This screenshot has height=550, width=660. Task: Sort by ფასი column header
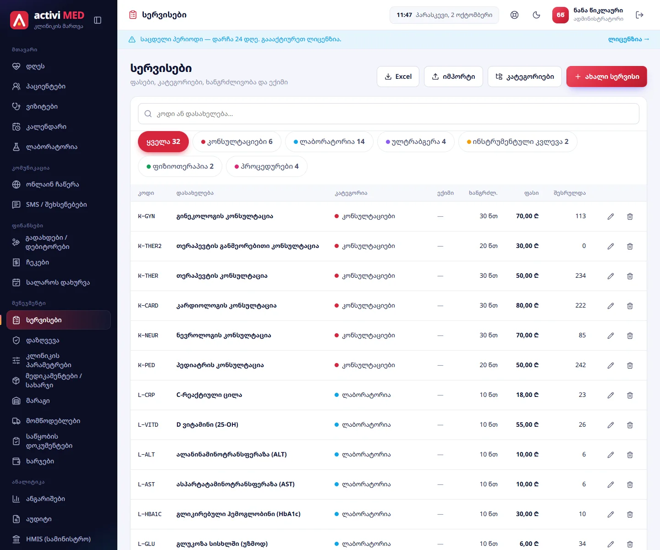click(531, 193)
